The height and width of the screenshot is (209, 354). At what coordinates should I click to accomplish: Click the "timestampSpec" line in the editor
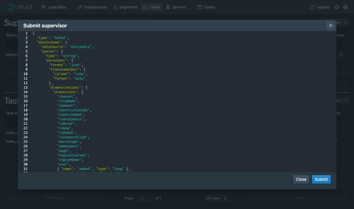(x=67, y=69)
